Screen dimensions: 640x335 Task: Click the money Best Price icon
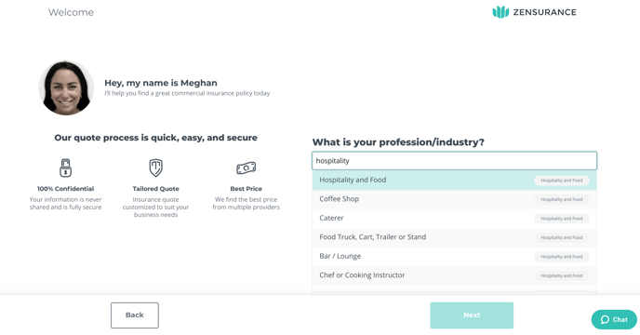246,167
